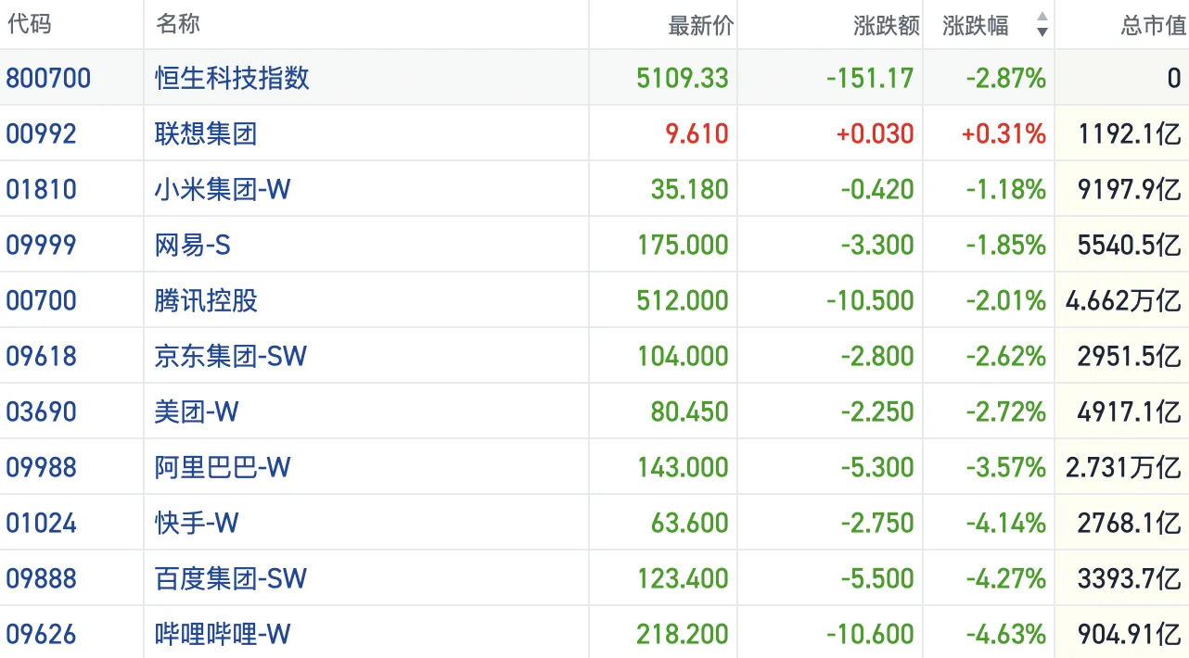
Task: Sort by 最新价 column header
Action: pyautogui.click(x=700, y=25)
